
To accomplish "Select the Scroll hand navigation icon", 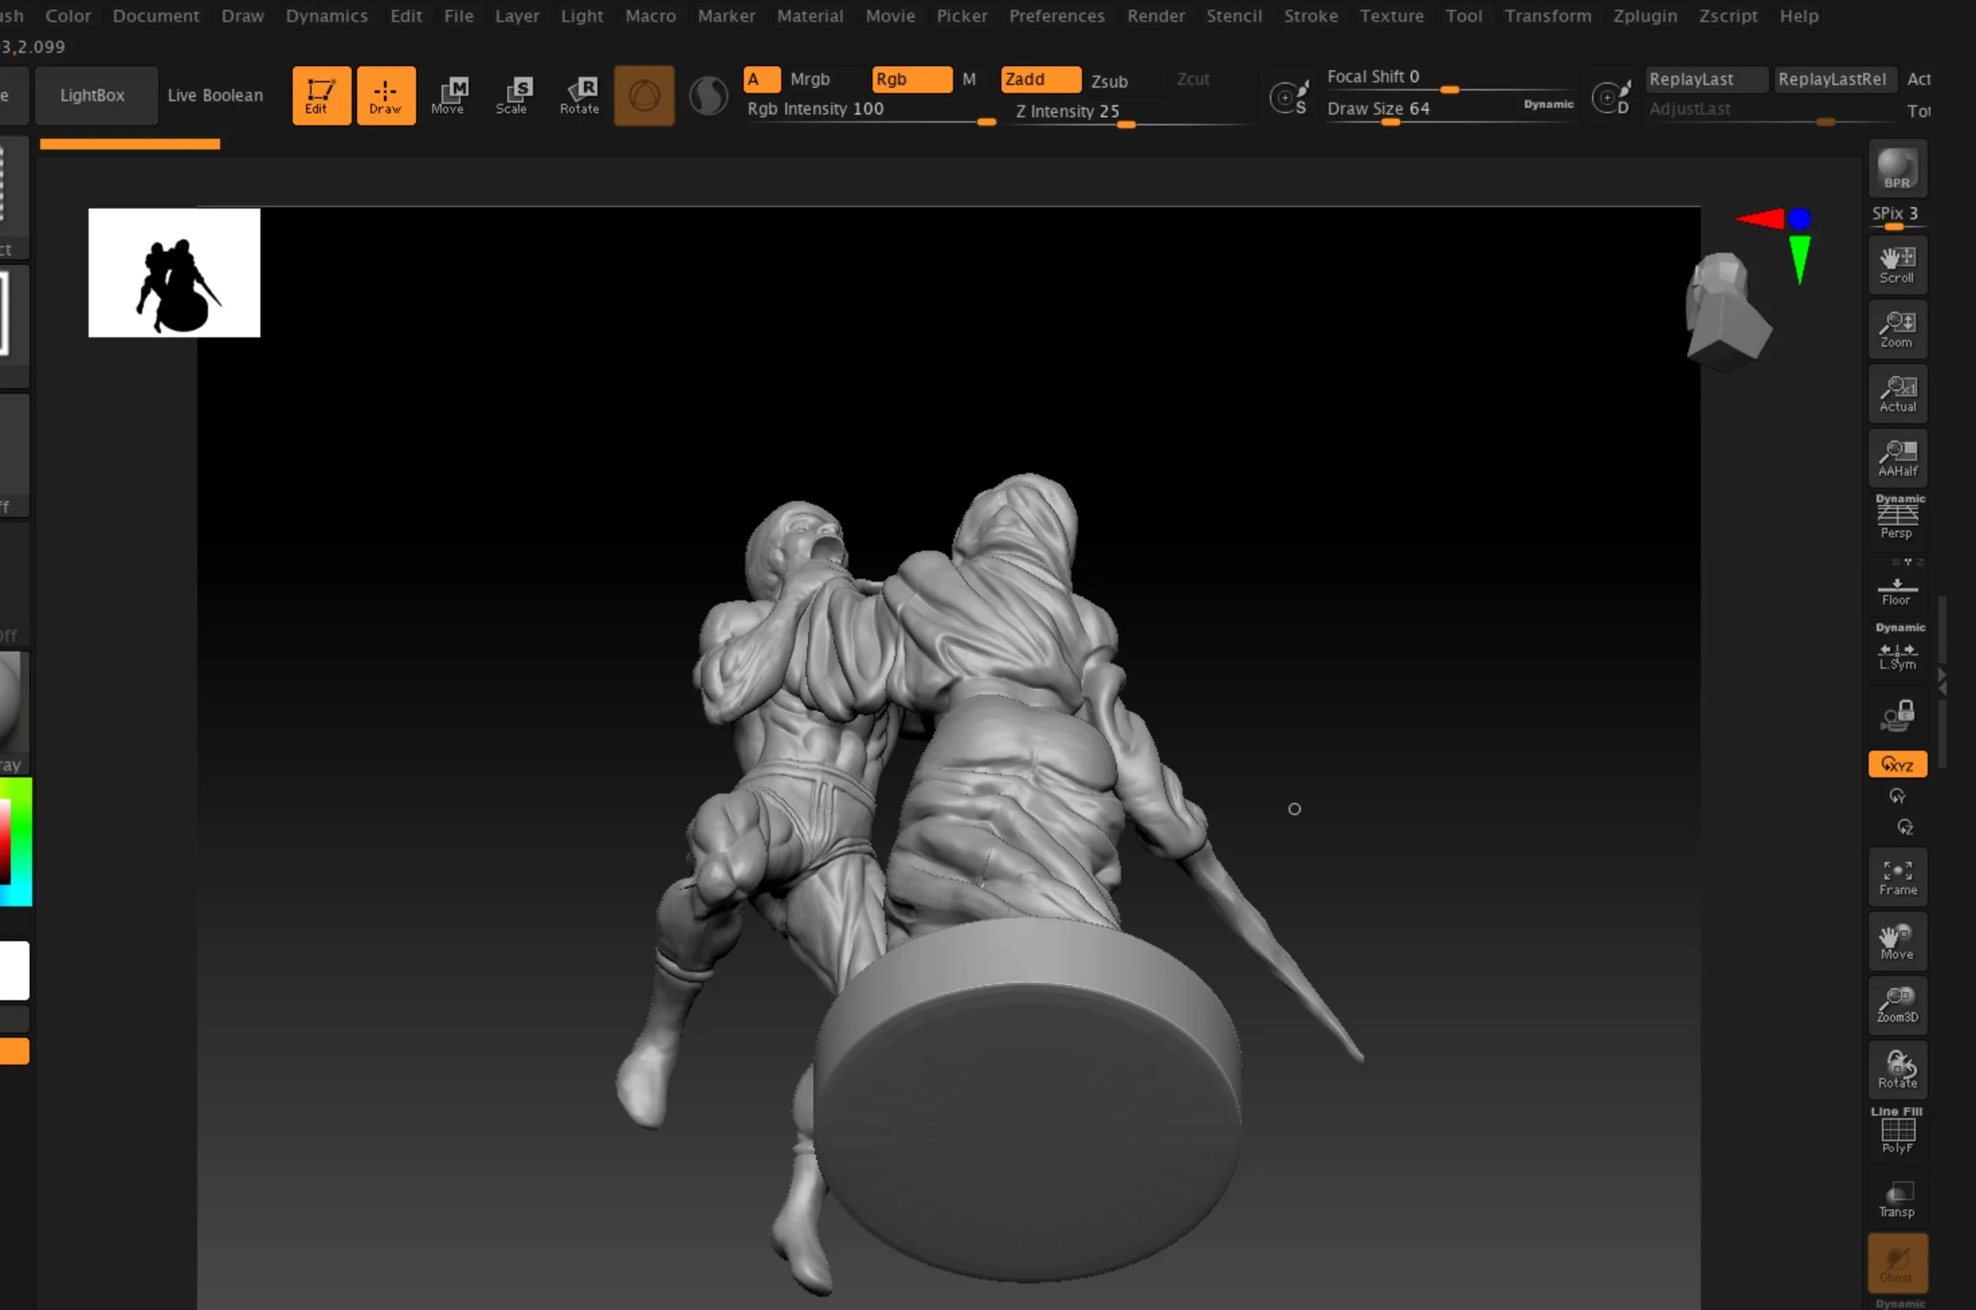I will pyautogui.click(x=1897, y=265).
